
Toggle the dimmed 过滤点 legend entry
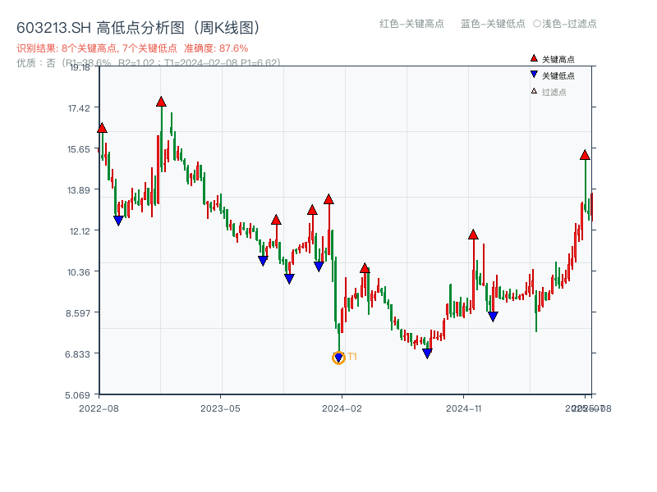pos(553,90)
